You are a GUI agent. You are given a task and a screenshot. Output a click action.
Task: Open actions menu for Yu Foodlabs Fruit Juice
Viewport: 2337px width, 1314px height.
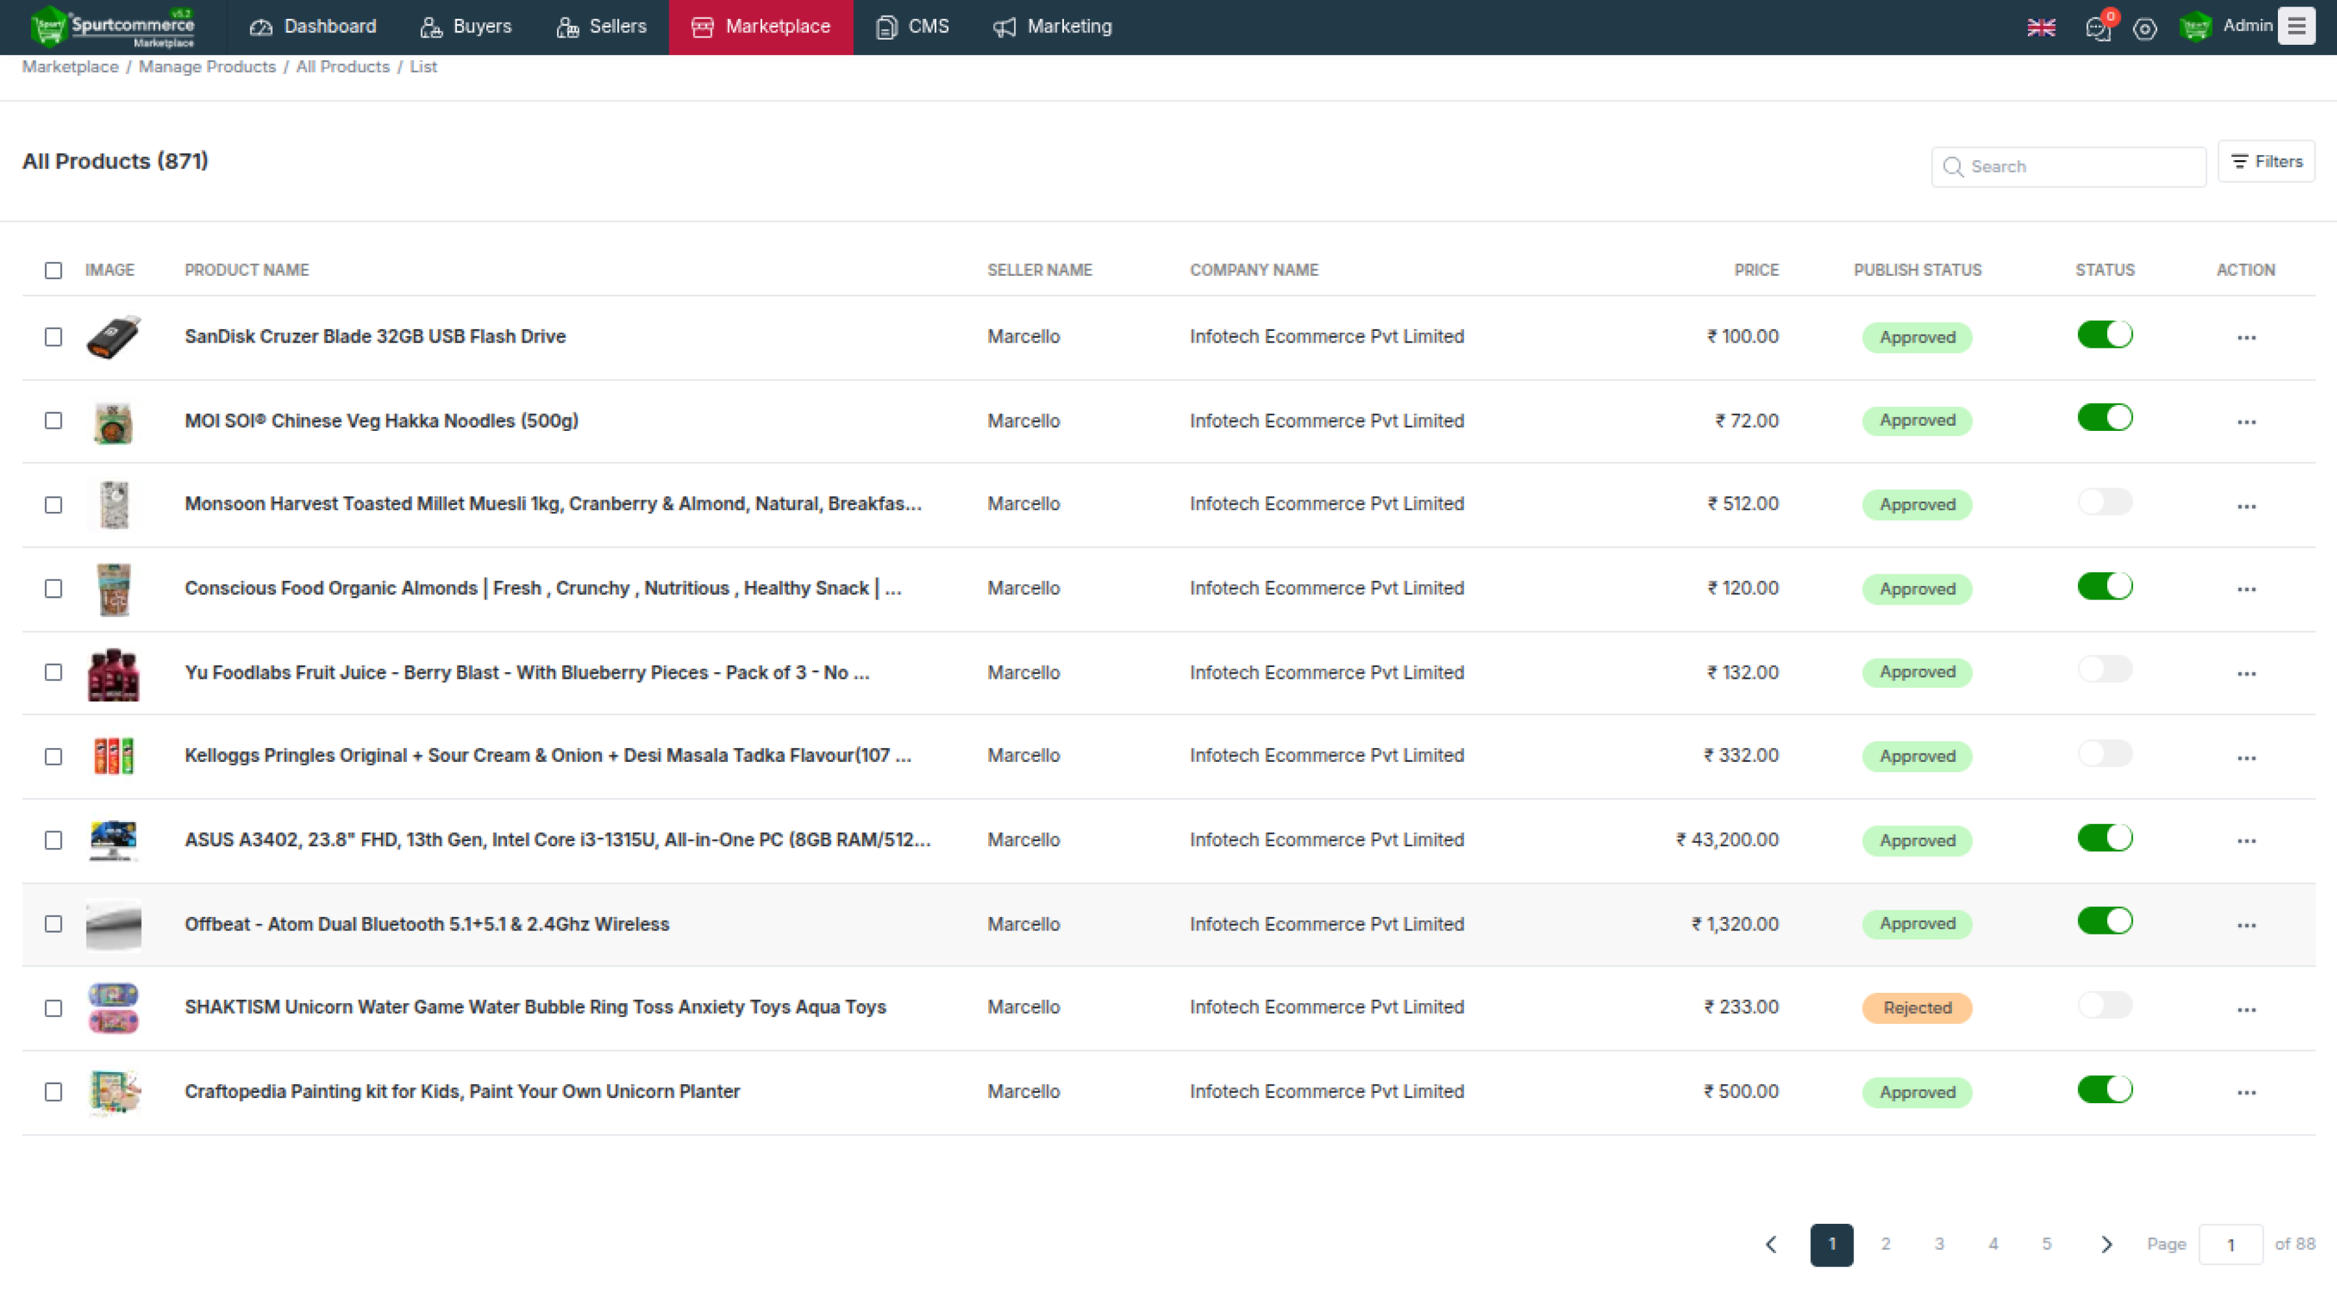[2246, 674]
